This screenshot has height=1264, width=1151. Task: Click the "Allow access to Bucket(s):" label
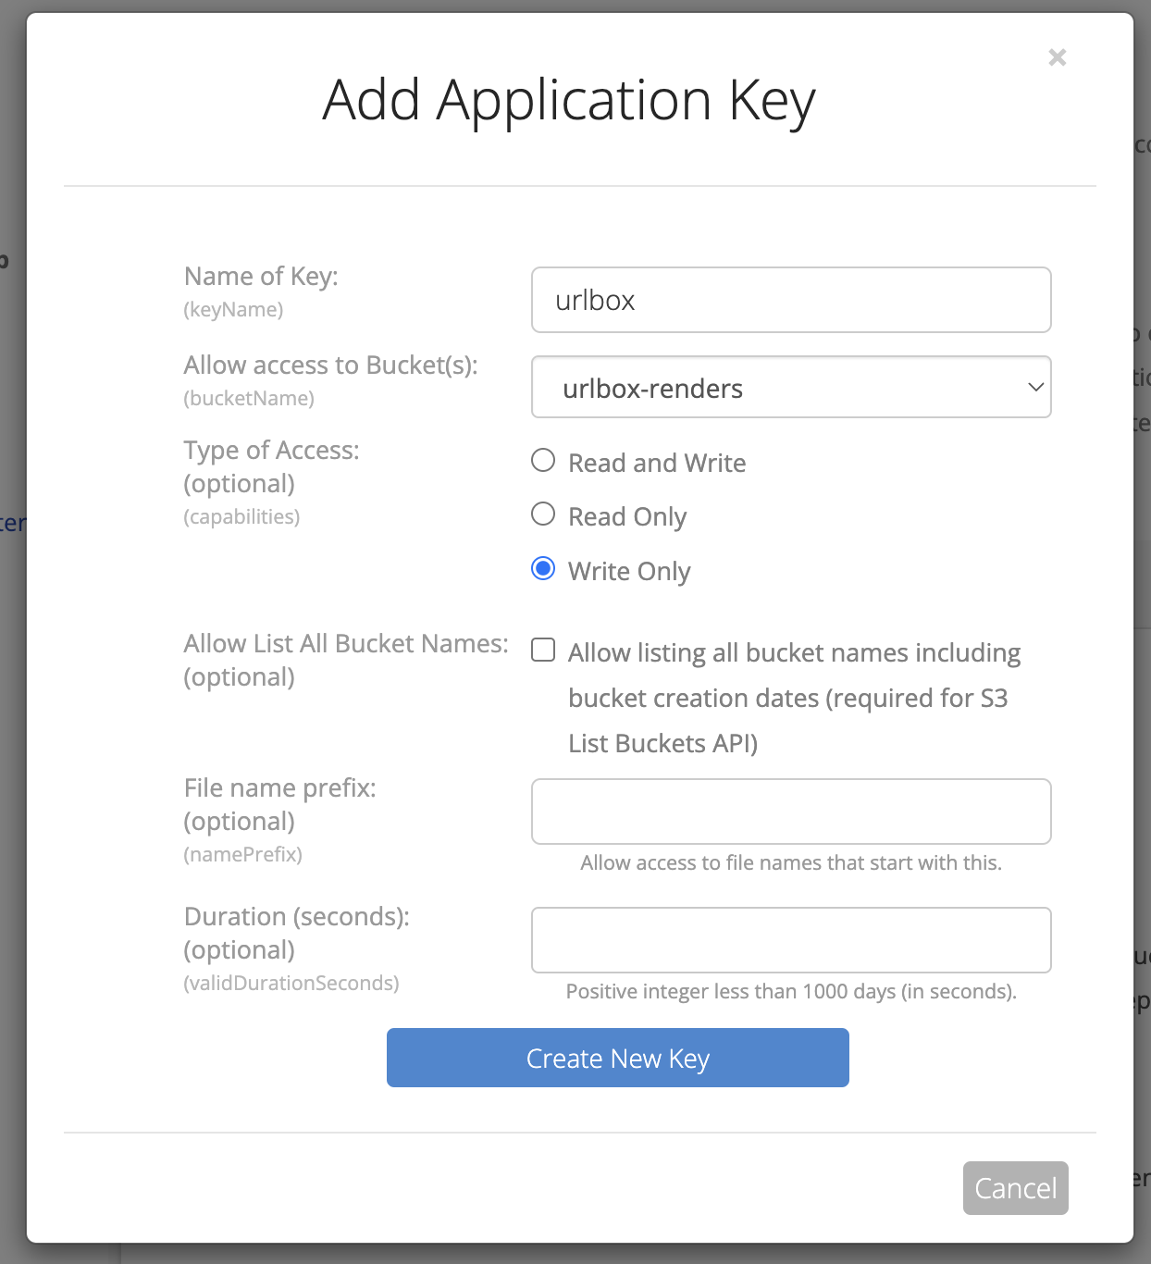click(330, 366)
